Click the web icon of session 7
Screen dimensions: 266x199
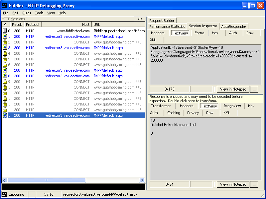click(x=5, y=70)
